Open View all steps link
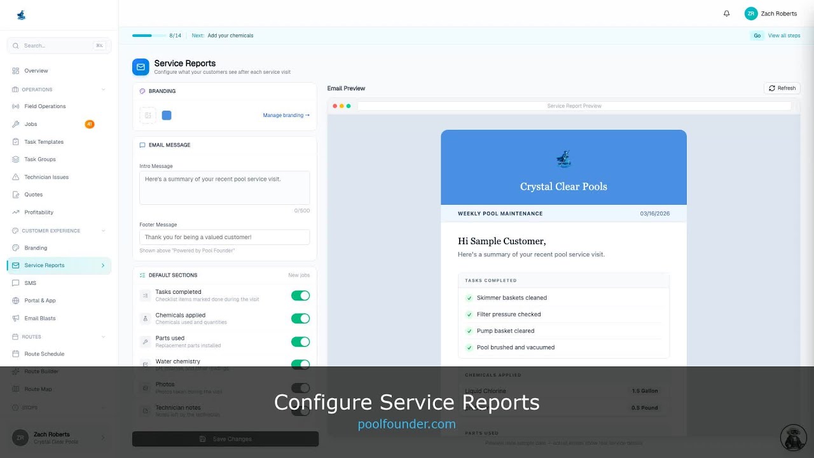 tap(784, 36)
